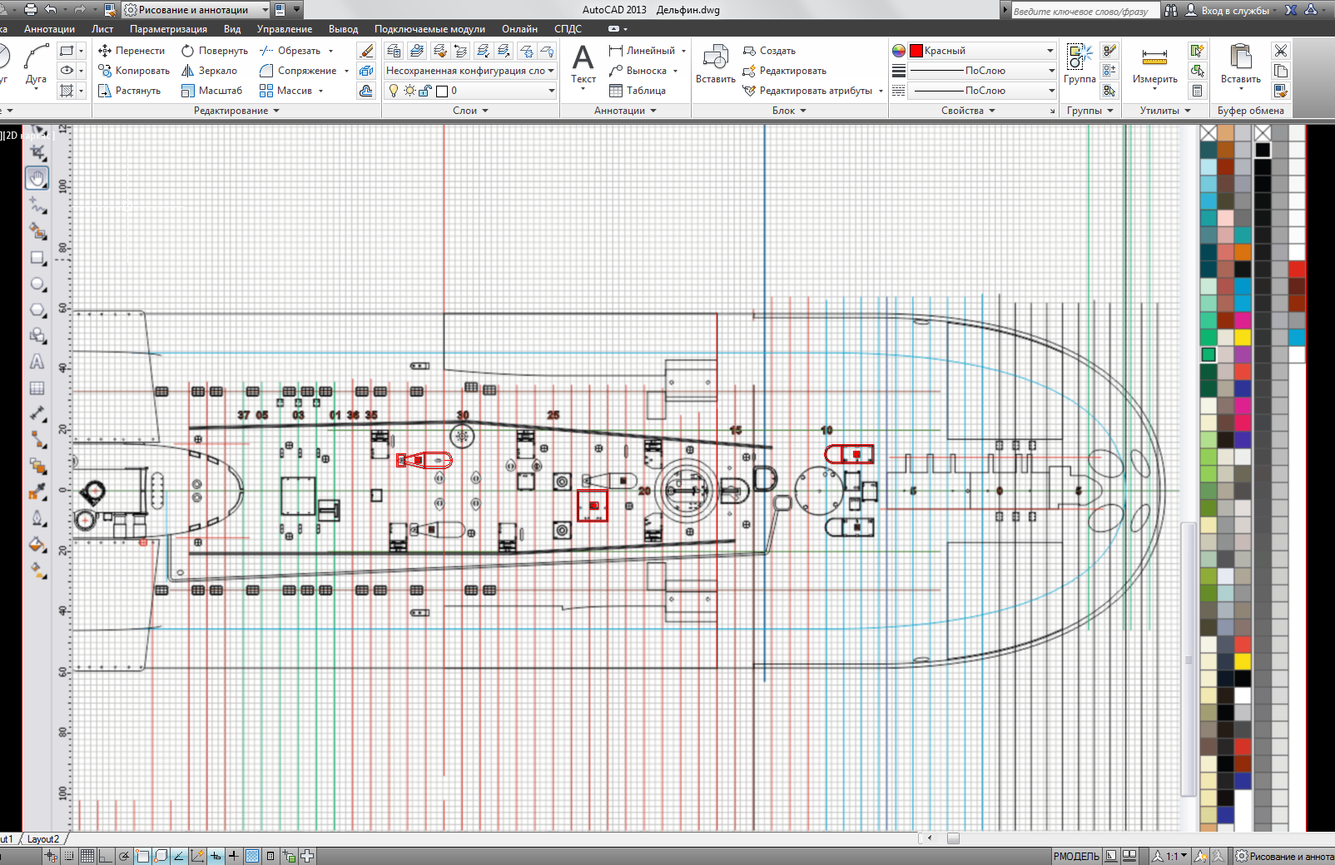Click the Text (Текст) annotation tool
Screen dimensions: 1335x865
(x=583, y=64)
